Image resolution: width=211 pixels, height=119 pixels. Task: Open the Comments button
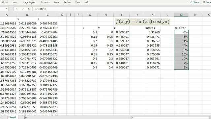coord(207,2)
